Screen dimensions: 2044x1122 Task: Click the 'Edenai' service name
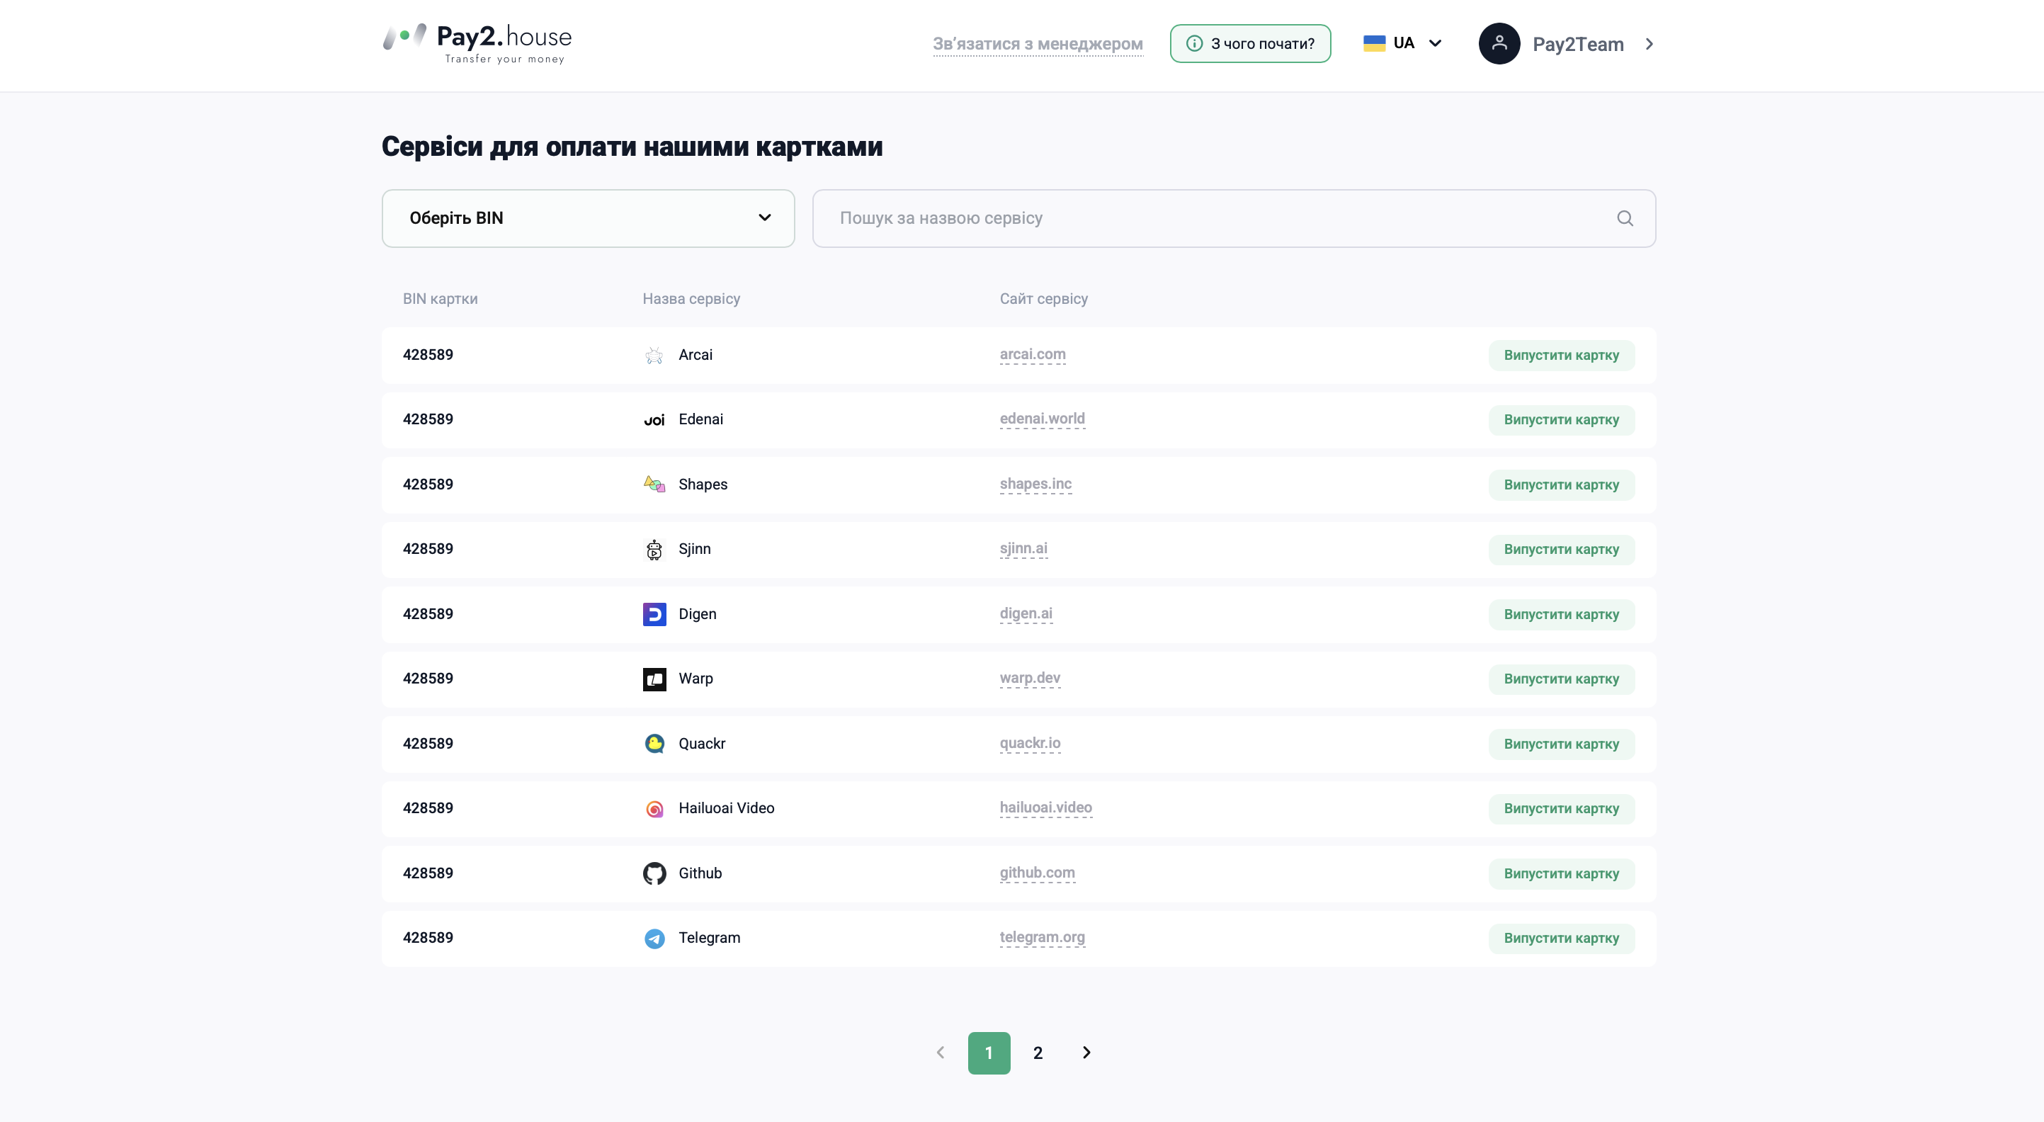700,420
